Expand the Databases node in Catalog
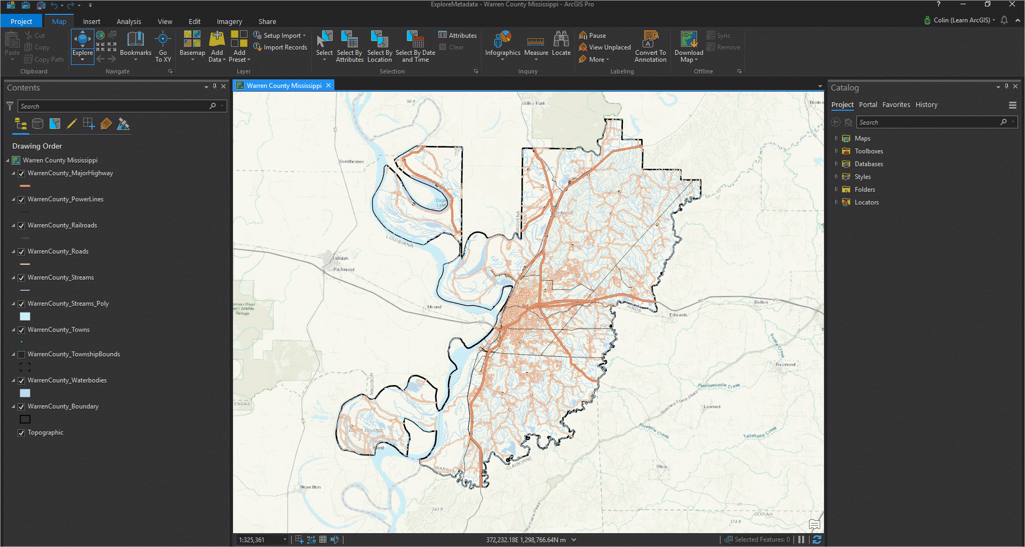Image resolution: width=1025 pixels, height=547 pixels. pos(836,164)
